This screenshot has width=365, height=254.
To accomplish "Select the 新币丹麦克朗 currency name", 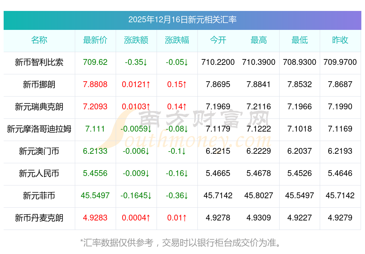I will point(39,218).
